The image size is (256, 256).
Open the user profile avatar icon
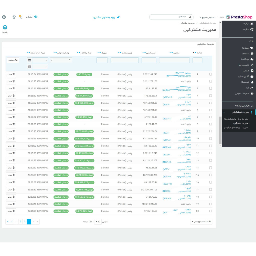[4, 17]
